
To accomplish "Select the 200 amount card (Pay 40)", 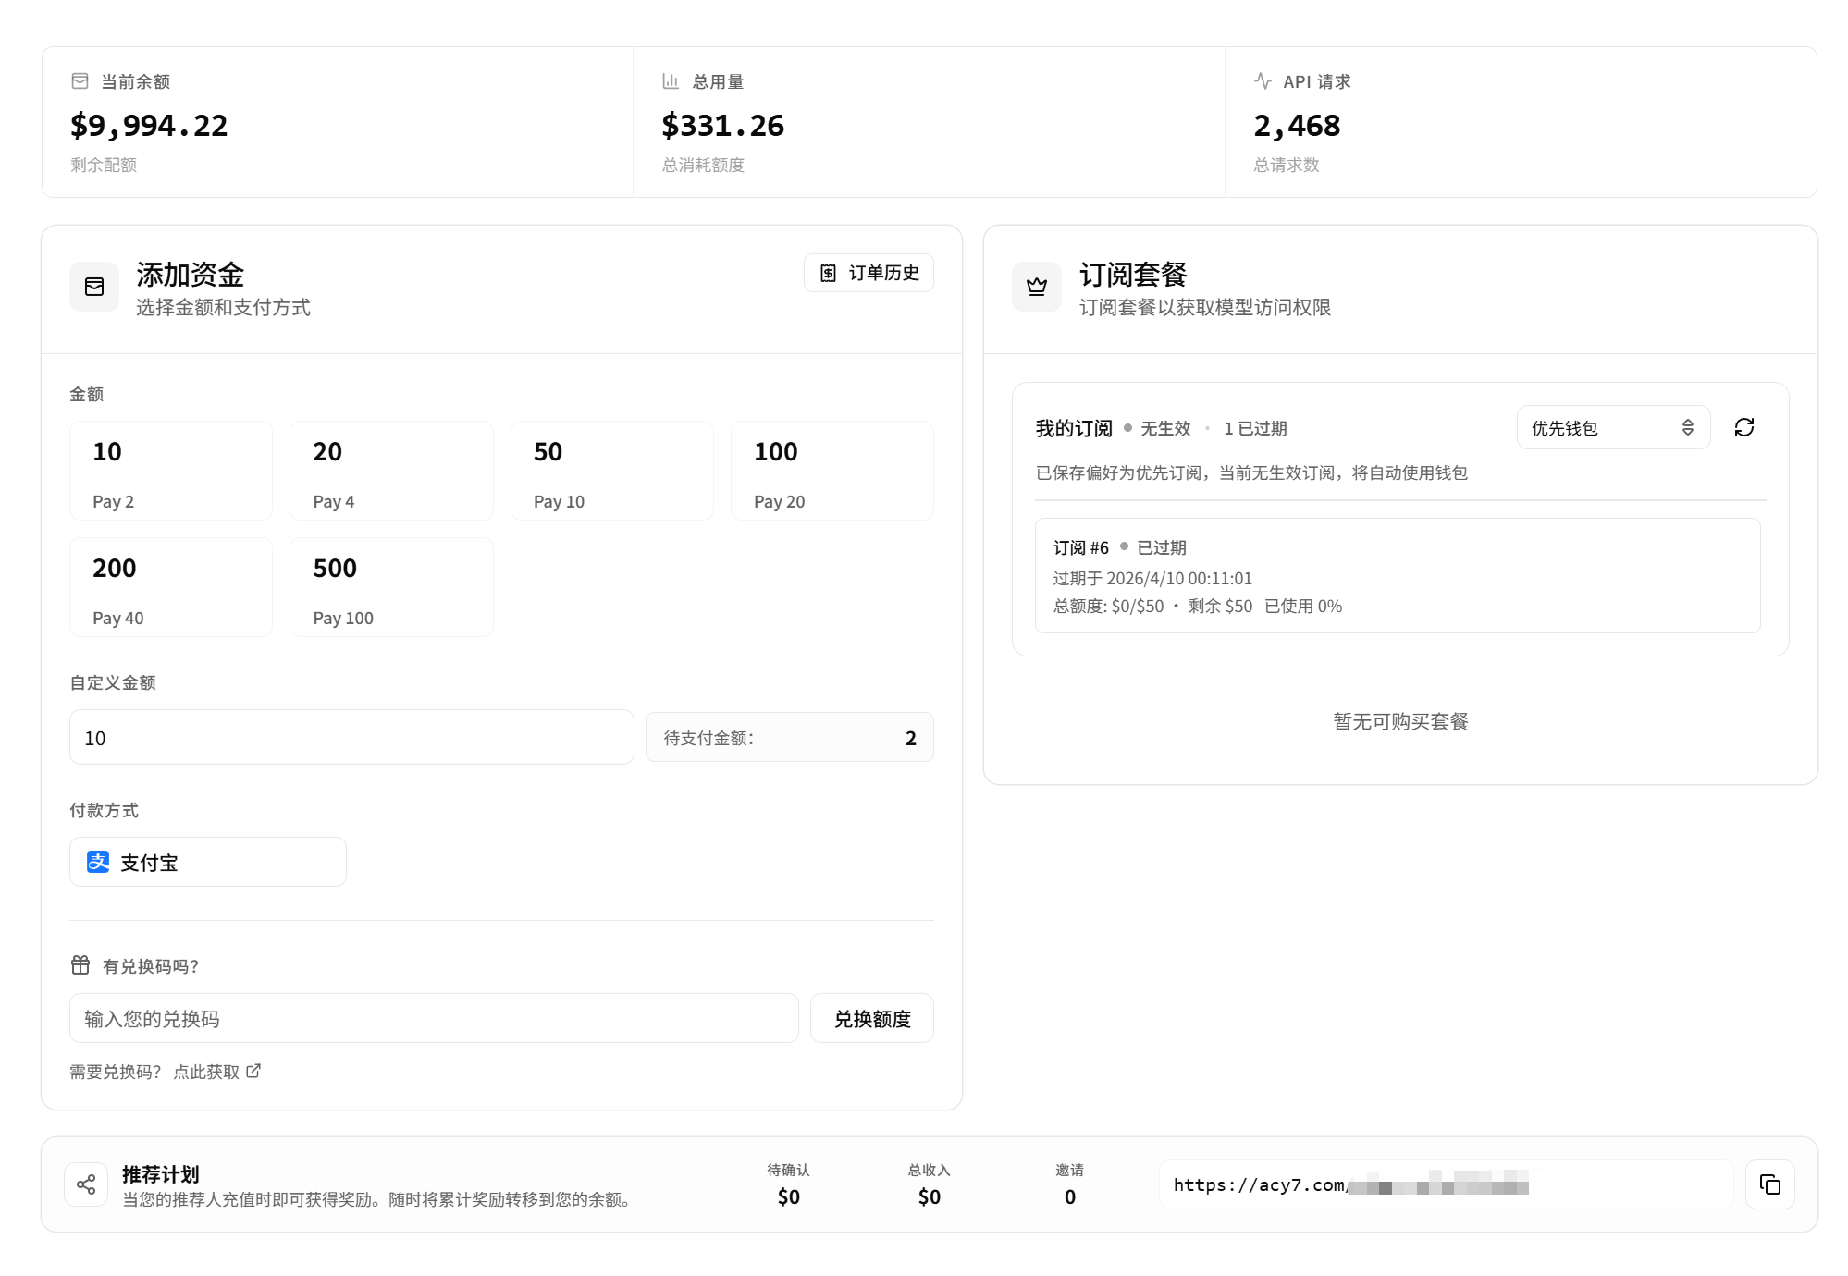I will tap(171, 587).
